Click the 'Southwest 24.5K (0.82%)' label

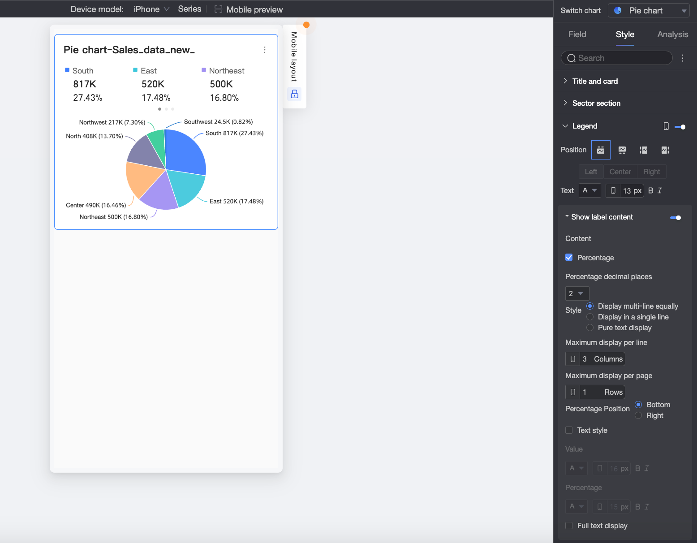(x=218, y=122)
